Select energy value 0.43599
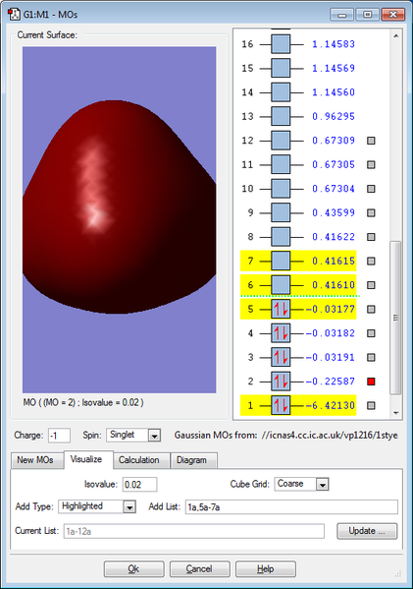This screenshot has width=413, height=589. [334, 212]
